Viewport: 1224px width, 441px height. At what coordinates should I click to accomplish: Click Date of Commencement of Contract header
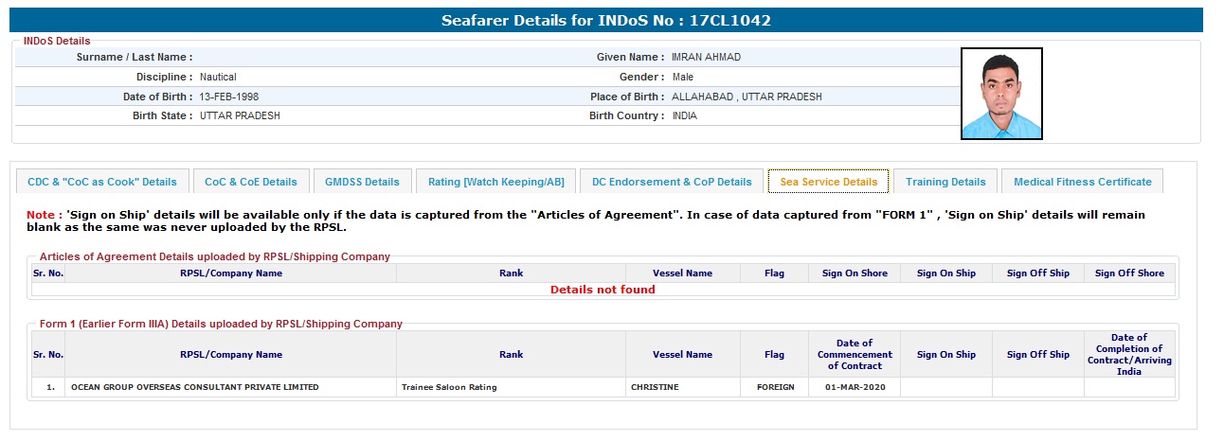pyautogui.click(x=855, y=354)
